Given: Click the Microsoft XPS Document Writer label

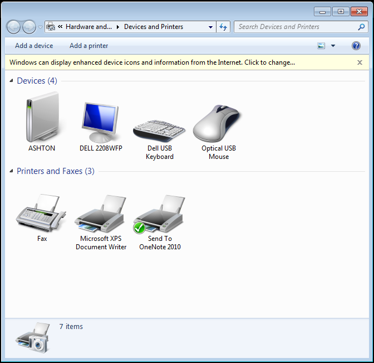Looking at the screenshot, I should (x=101, y=243).
